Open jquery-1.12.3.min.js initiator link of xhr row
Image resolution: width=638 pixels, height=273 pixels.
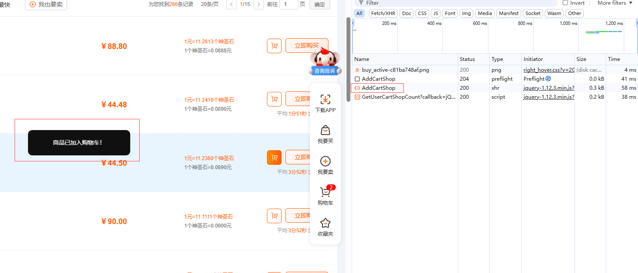click(549, 88)
